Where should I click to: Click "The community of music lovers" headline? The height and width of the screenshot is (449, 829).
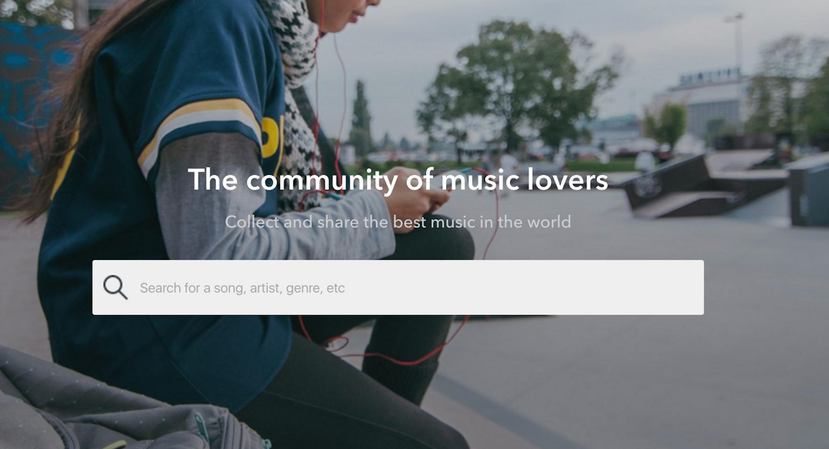pyautogui.click(x=398, y=180)
